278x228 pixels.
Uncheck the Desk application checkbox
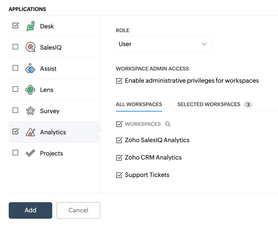pyautogui.click(x=16, y=26)
